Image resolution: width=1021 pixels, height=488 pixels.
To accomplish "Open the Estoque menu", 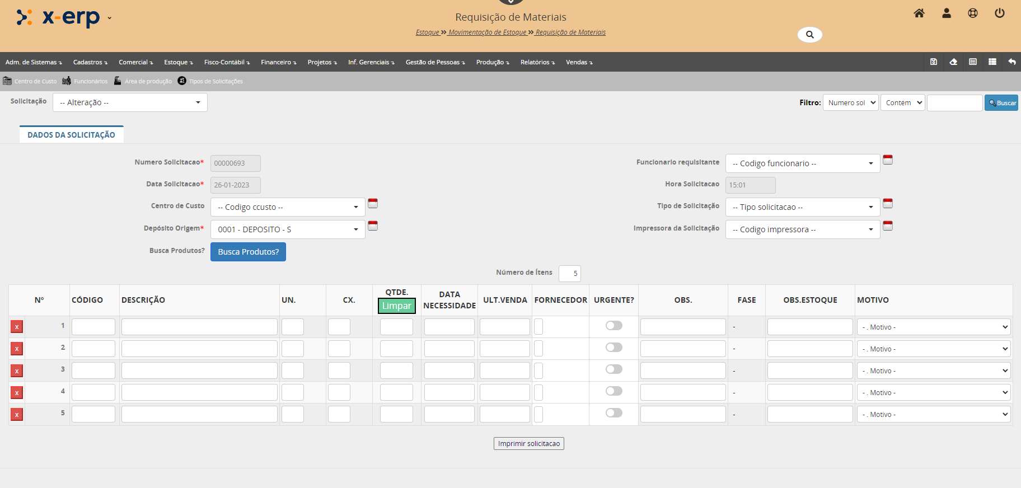I will click(x=178, y=62).
